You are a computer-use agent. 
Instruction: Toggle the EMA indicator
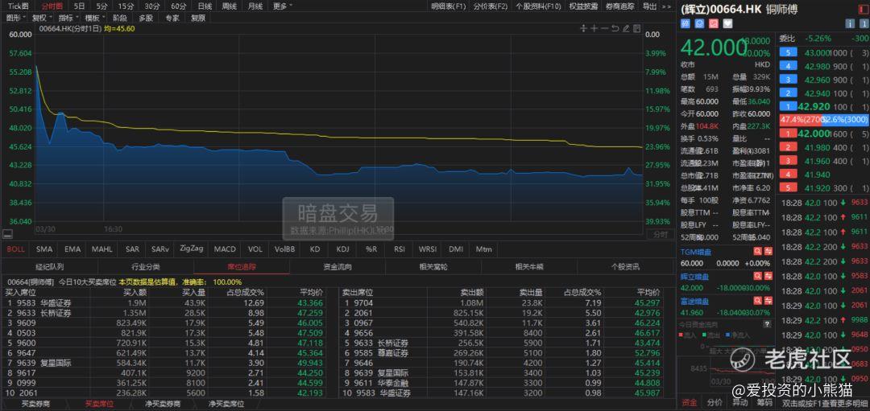point(72,249)
